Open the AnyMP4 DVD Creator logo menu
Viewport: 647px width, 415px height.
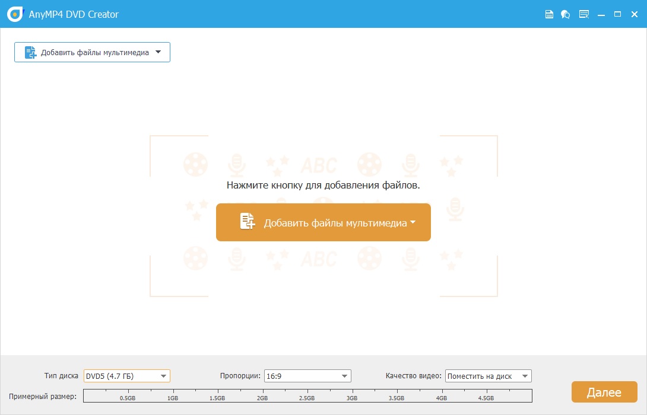pos(14,14)
